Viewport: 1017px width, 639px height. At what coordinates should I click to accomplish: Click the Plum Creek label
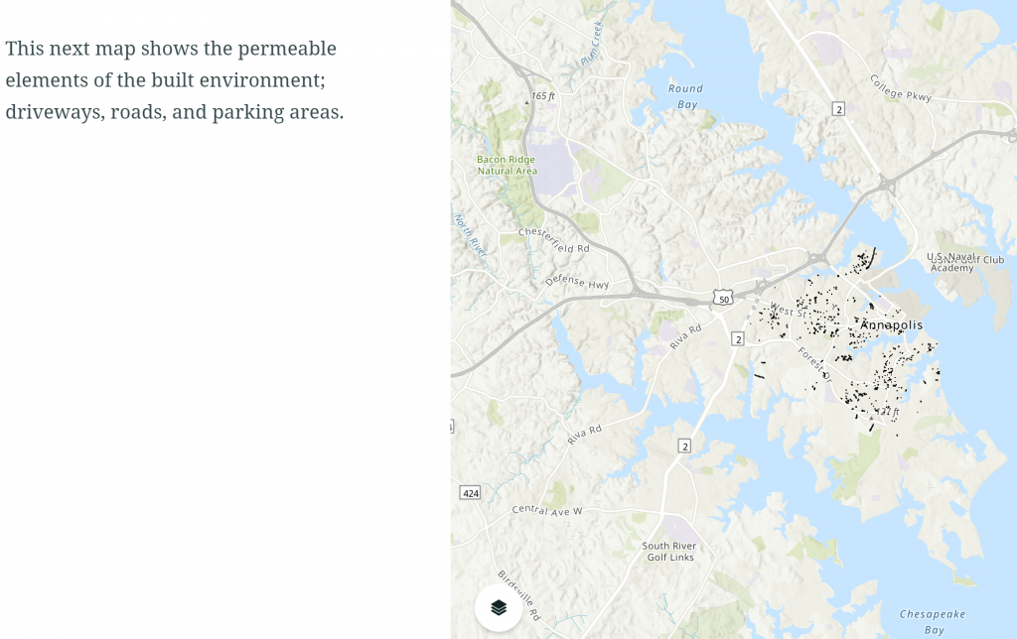coord(592,43)
